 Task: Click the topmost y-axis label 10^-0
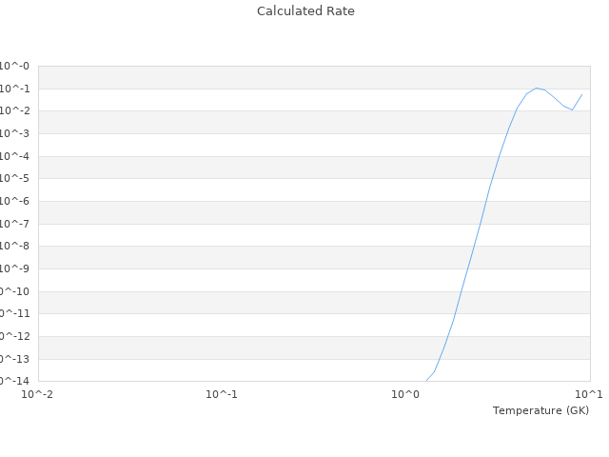(x=15, y=67)
